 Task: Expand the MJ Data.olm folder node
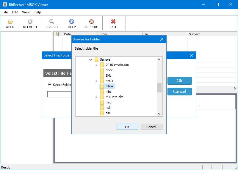(x=96, y=97)
